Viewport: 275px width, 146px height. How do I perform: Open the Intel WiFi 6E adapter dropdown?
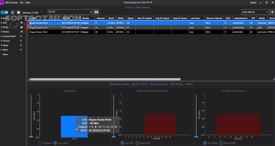click(x=255, y=12)
